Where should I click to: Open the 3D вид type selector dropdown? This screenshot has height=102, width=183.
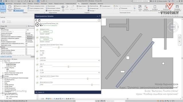[14, 26]
